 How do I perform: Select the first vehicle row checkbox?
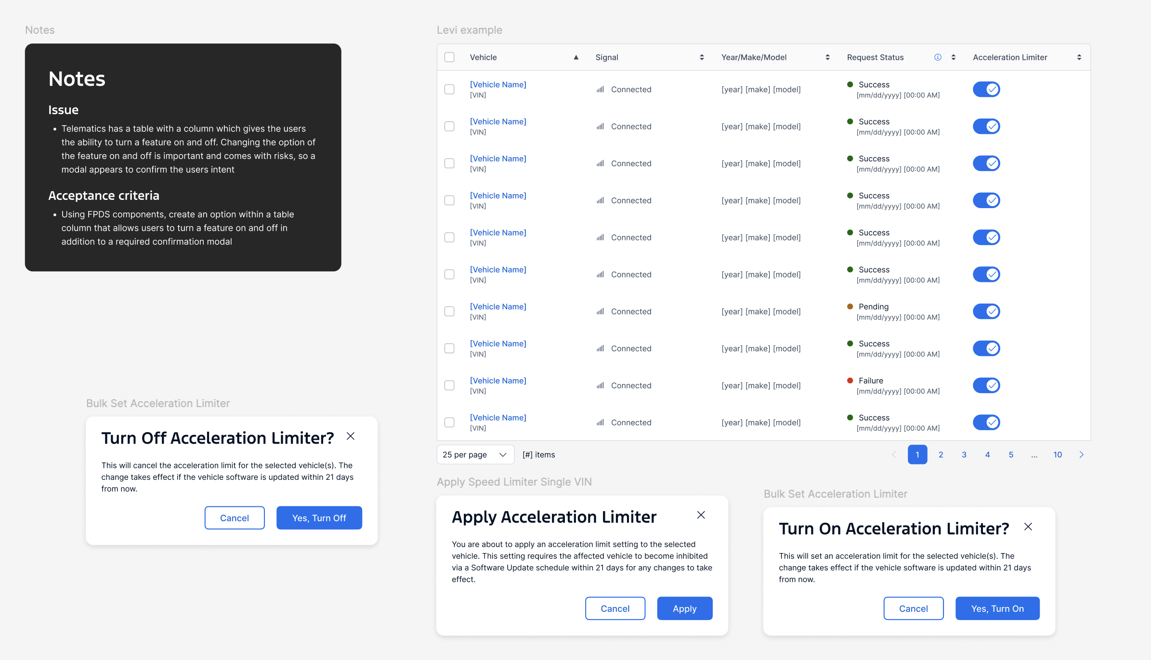pos(449,90)
